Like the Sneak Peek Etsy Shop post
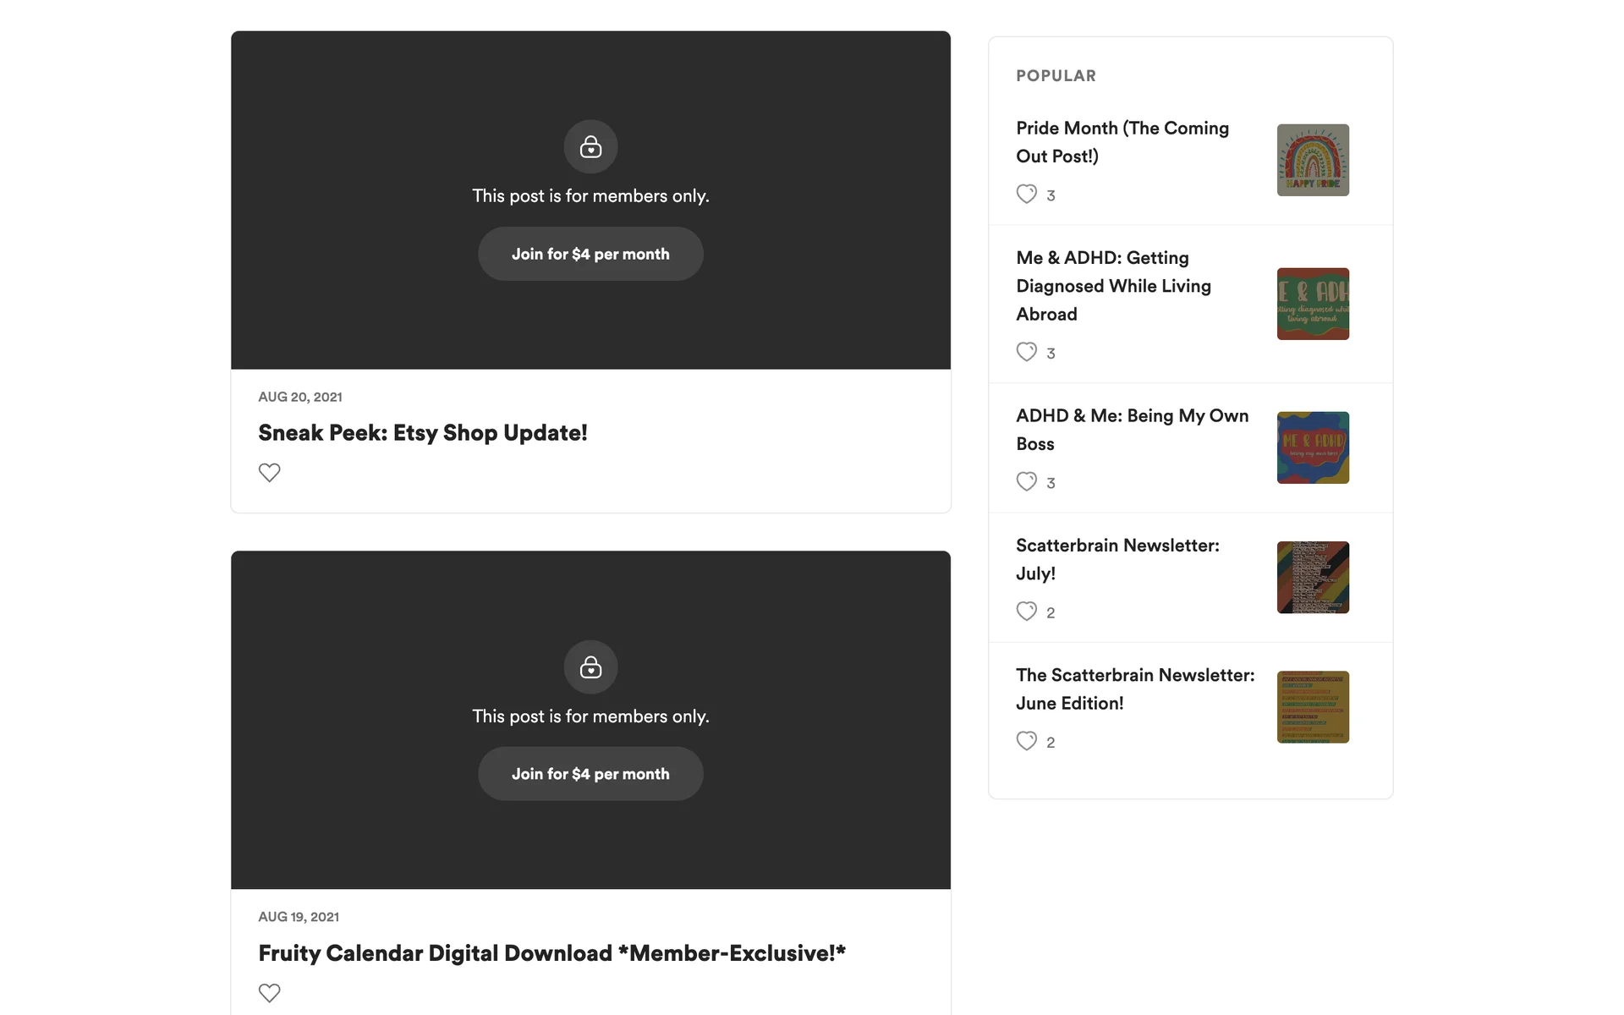The width and height of the screenshot is (1624, 1015). pyautogui.click(x=269, y=472)
